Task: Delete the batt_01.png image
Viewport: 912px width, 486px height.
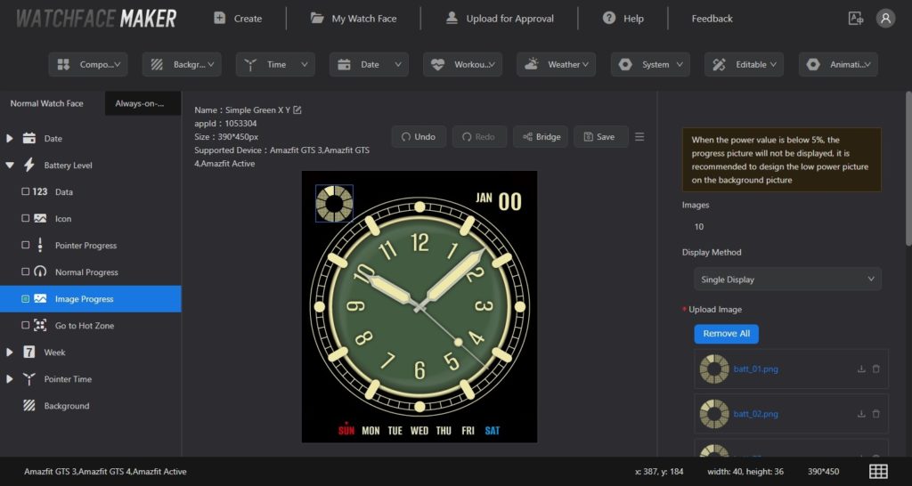Action: 876,369
